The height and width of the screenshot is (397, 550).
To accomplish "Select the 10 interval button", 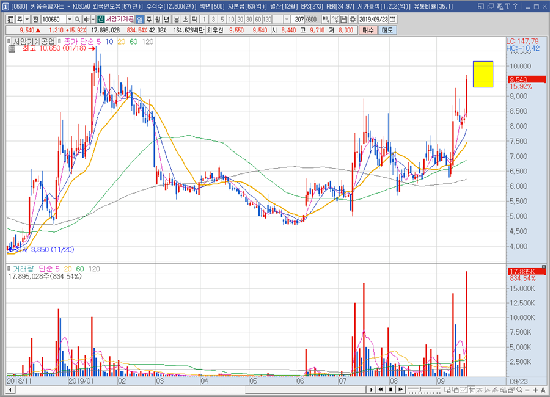I will point(231,20).
